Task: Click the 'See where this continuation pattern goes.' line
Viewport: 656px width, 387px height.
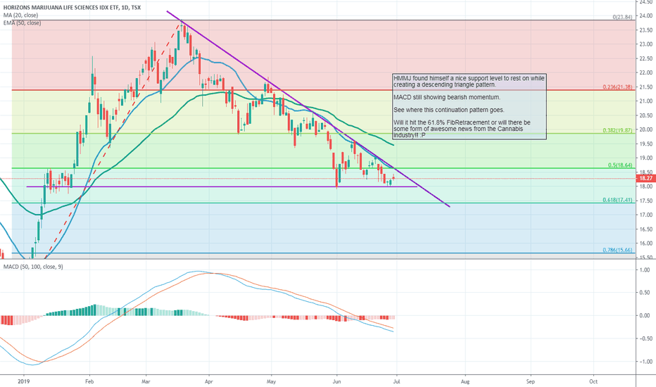Action: 449,110
